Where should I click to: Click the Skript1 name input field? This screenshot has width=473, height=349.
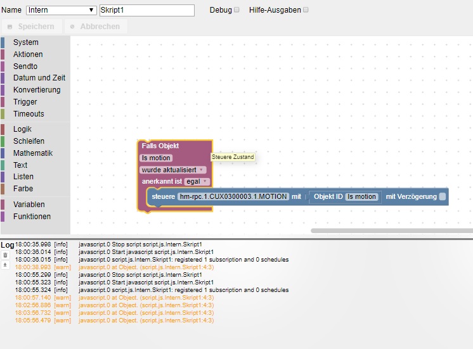147,10
